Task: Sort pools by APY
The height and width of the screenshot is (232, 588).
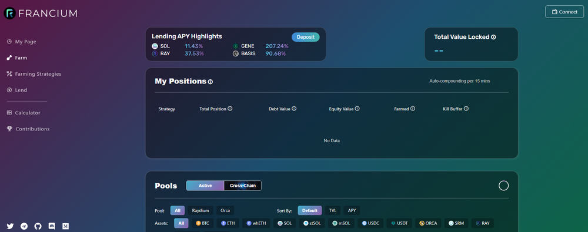Action: (352, 211)
